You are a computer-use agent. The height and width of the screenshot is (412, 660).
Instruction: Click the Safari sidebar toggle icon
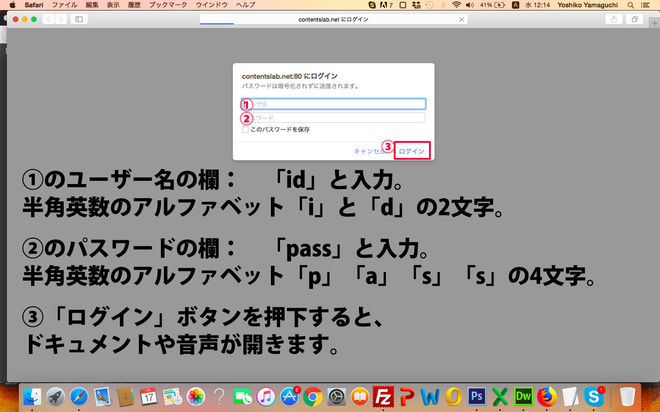click(79, 19)
